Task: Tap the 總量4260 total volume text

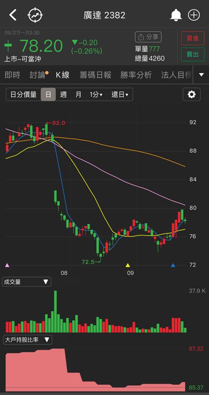Action: (x=150, y=59)
